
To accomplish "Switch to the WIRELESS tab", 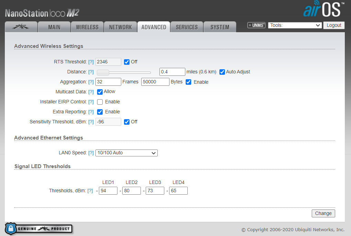I will pyautogui.click(x=87, y=27).
